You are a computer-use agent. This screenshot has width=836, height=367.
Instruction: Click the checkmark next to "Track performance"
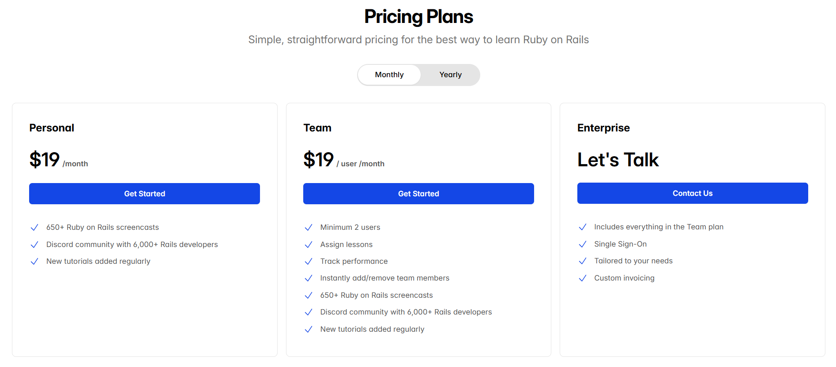tap(308, 261)
